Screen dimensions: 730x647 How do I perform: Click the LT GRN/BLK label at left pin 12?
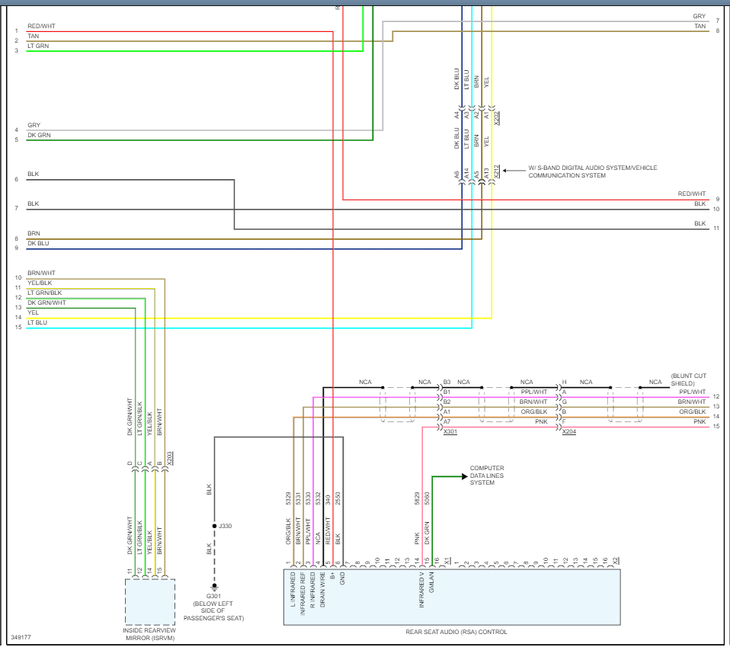45,293
